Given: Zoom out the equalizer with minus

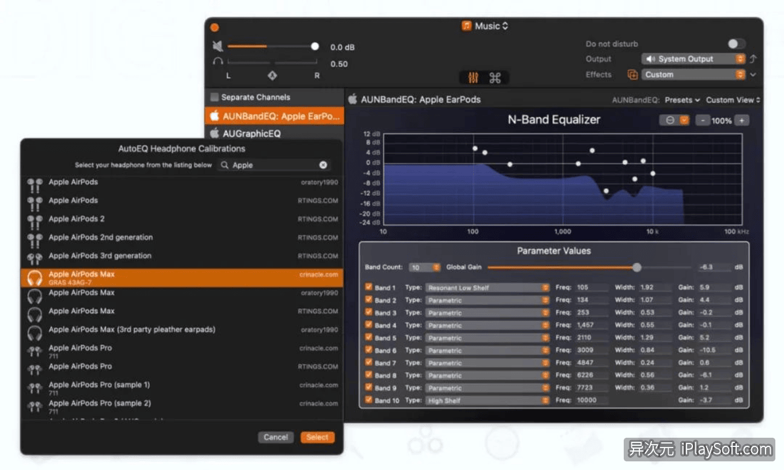Looking at the screenshot, I should 702,120.
